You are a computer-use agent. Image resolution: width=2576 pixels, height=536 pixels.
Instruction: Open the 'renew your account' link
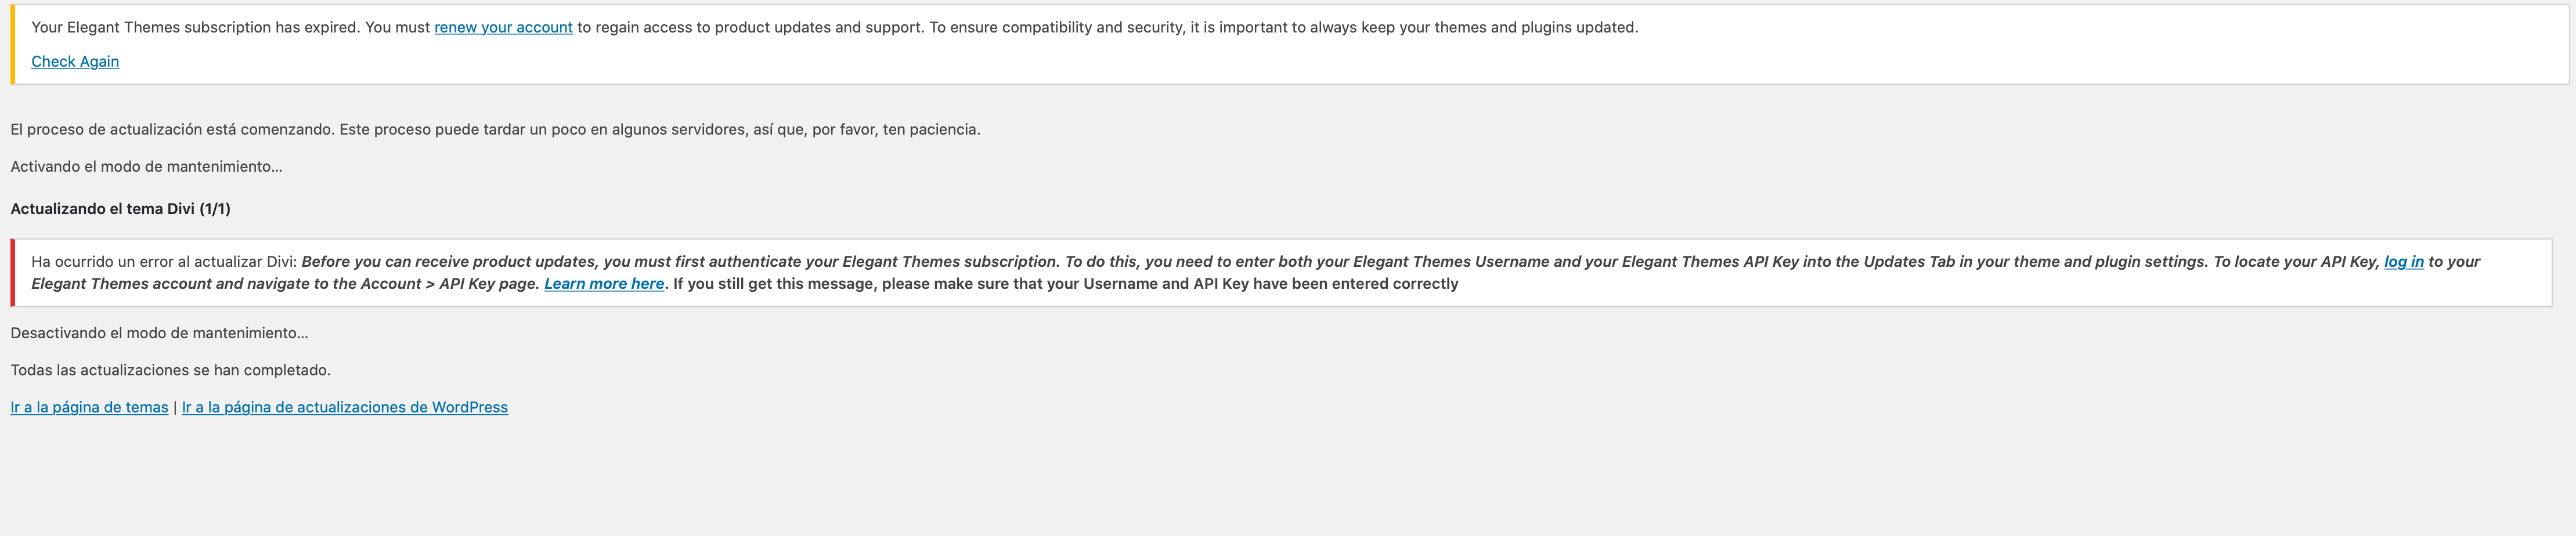click(x=503, y=27)
